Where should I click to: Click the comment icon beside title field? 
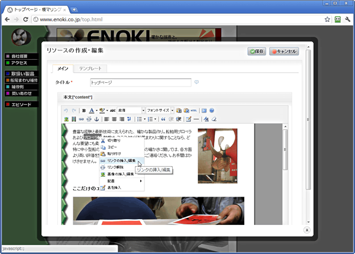196,82
